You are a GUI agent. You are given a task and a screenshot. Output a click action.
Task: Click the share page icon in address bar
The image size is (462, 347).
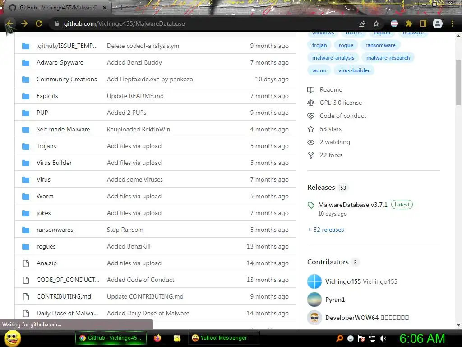[x=362, y=24]
